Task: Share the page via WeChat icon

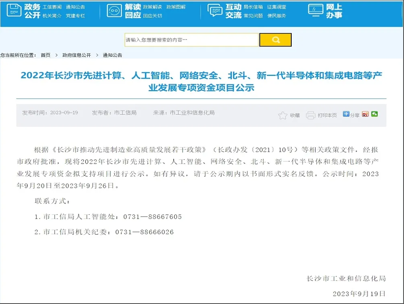Action: coord(375,114)
